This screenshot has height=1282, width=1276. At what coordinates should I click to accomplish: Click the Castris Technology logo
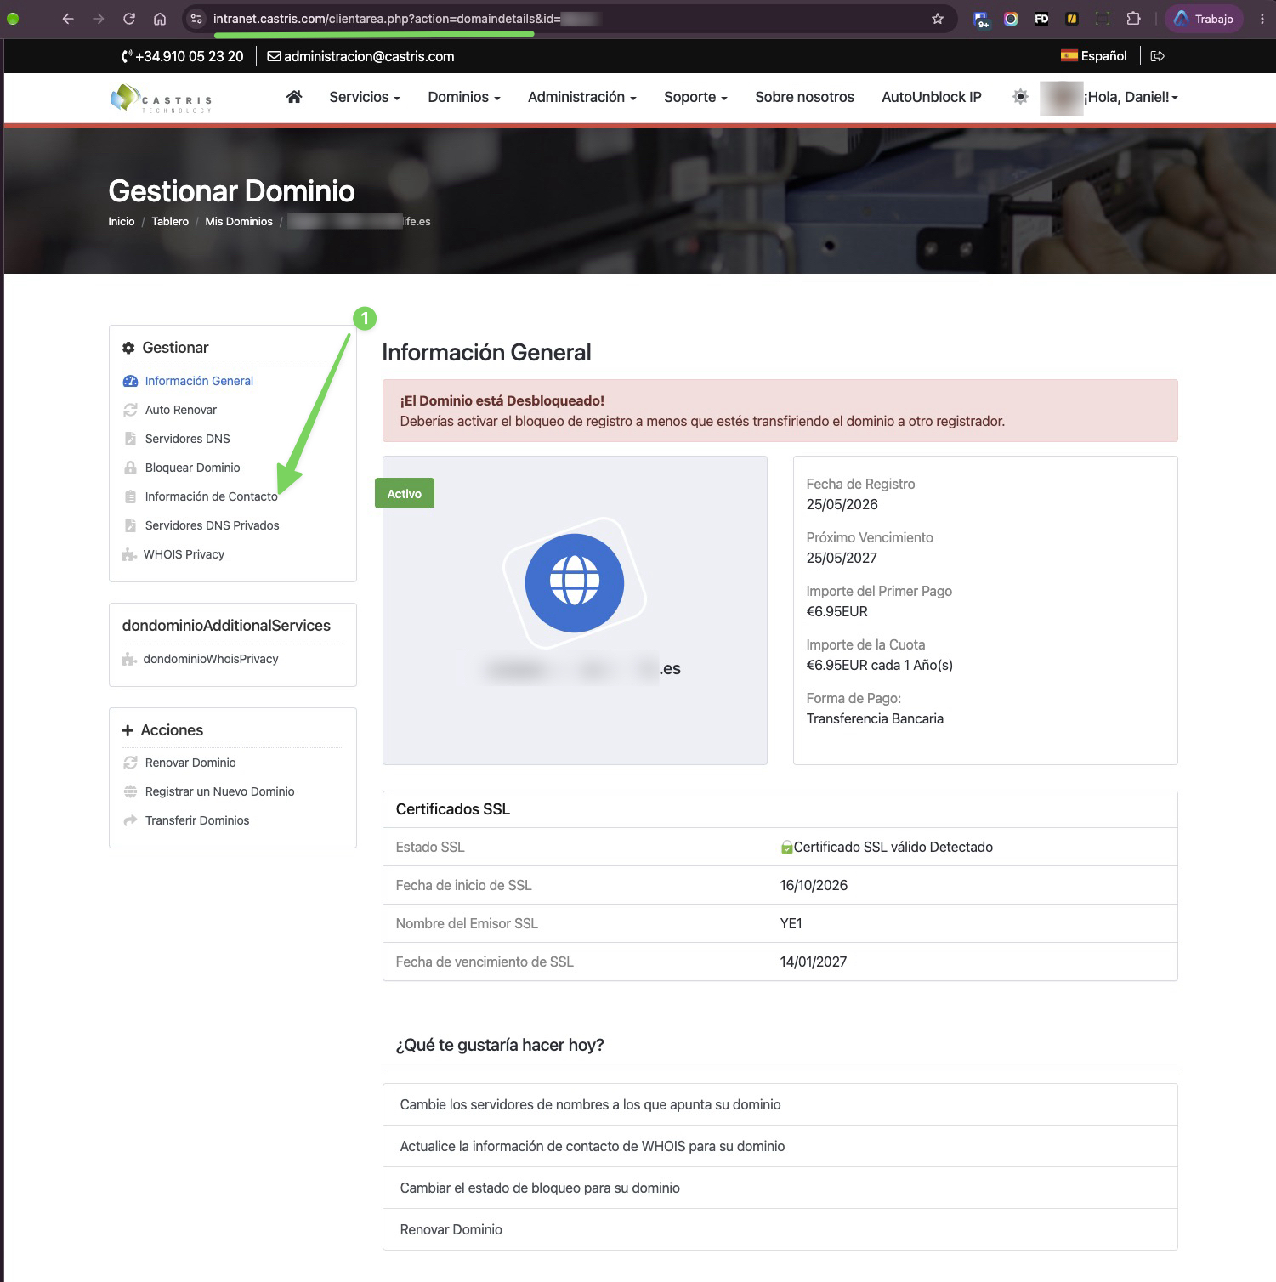point(161,99)
